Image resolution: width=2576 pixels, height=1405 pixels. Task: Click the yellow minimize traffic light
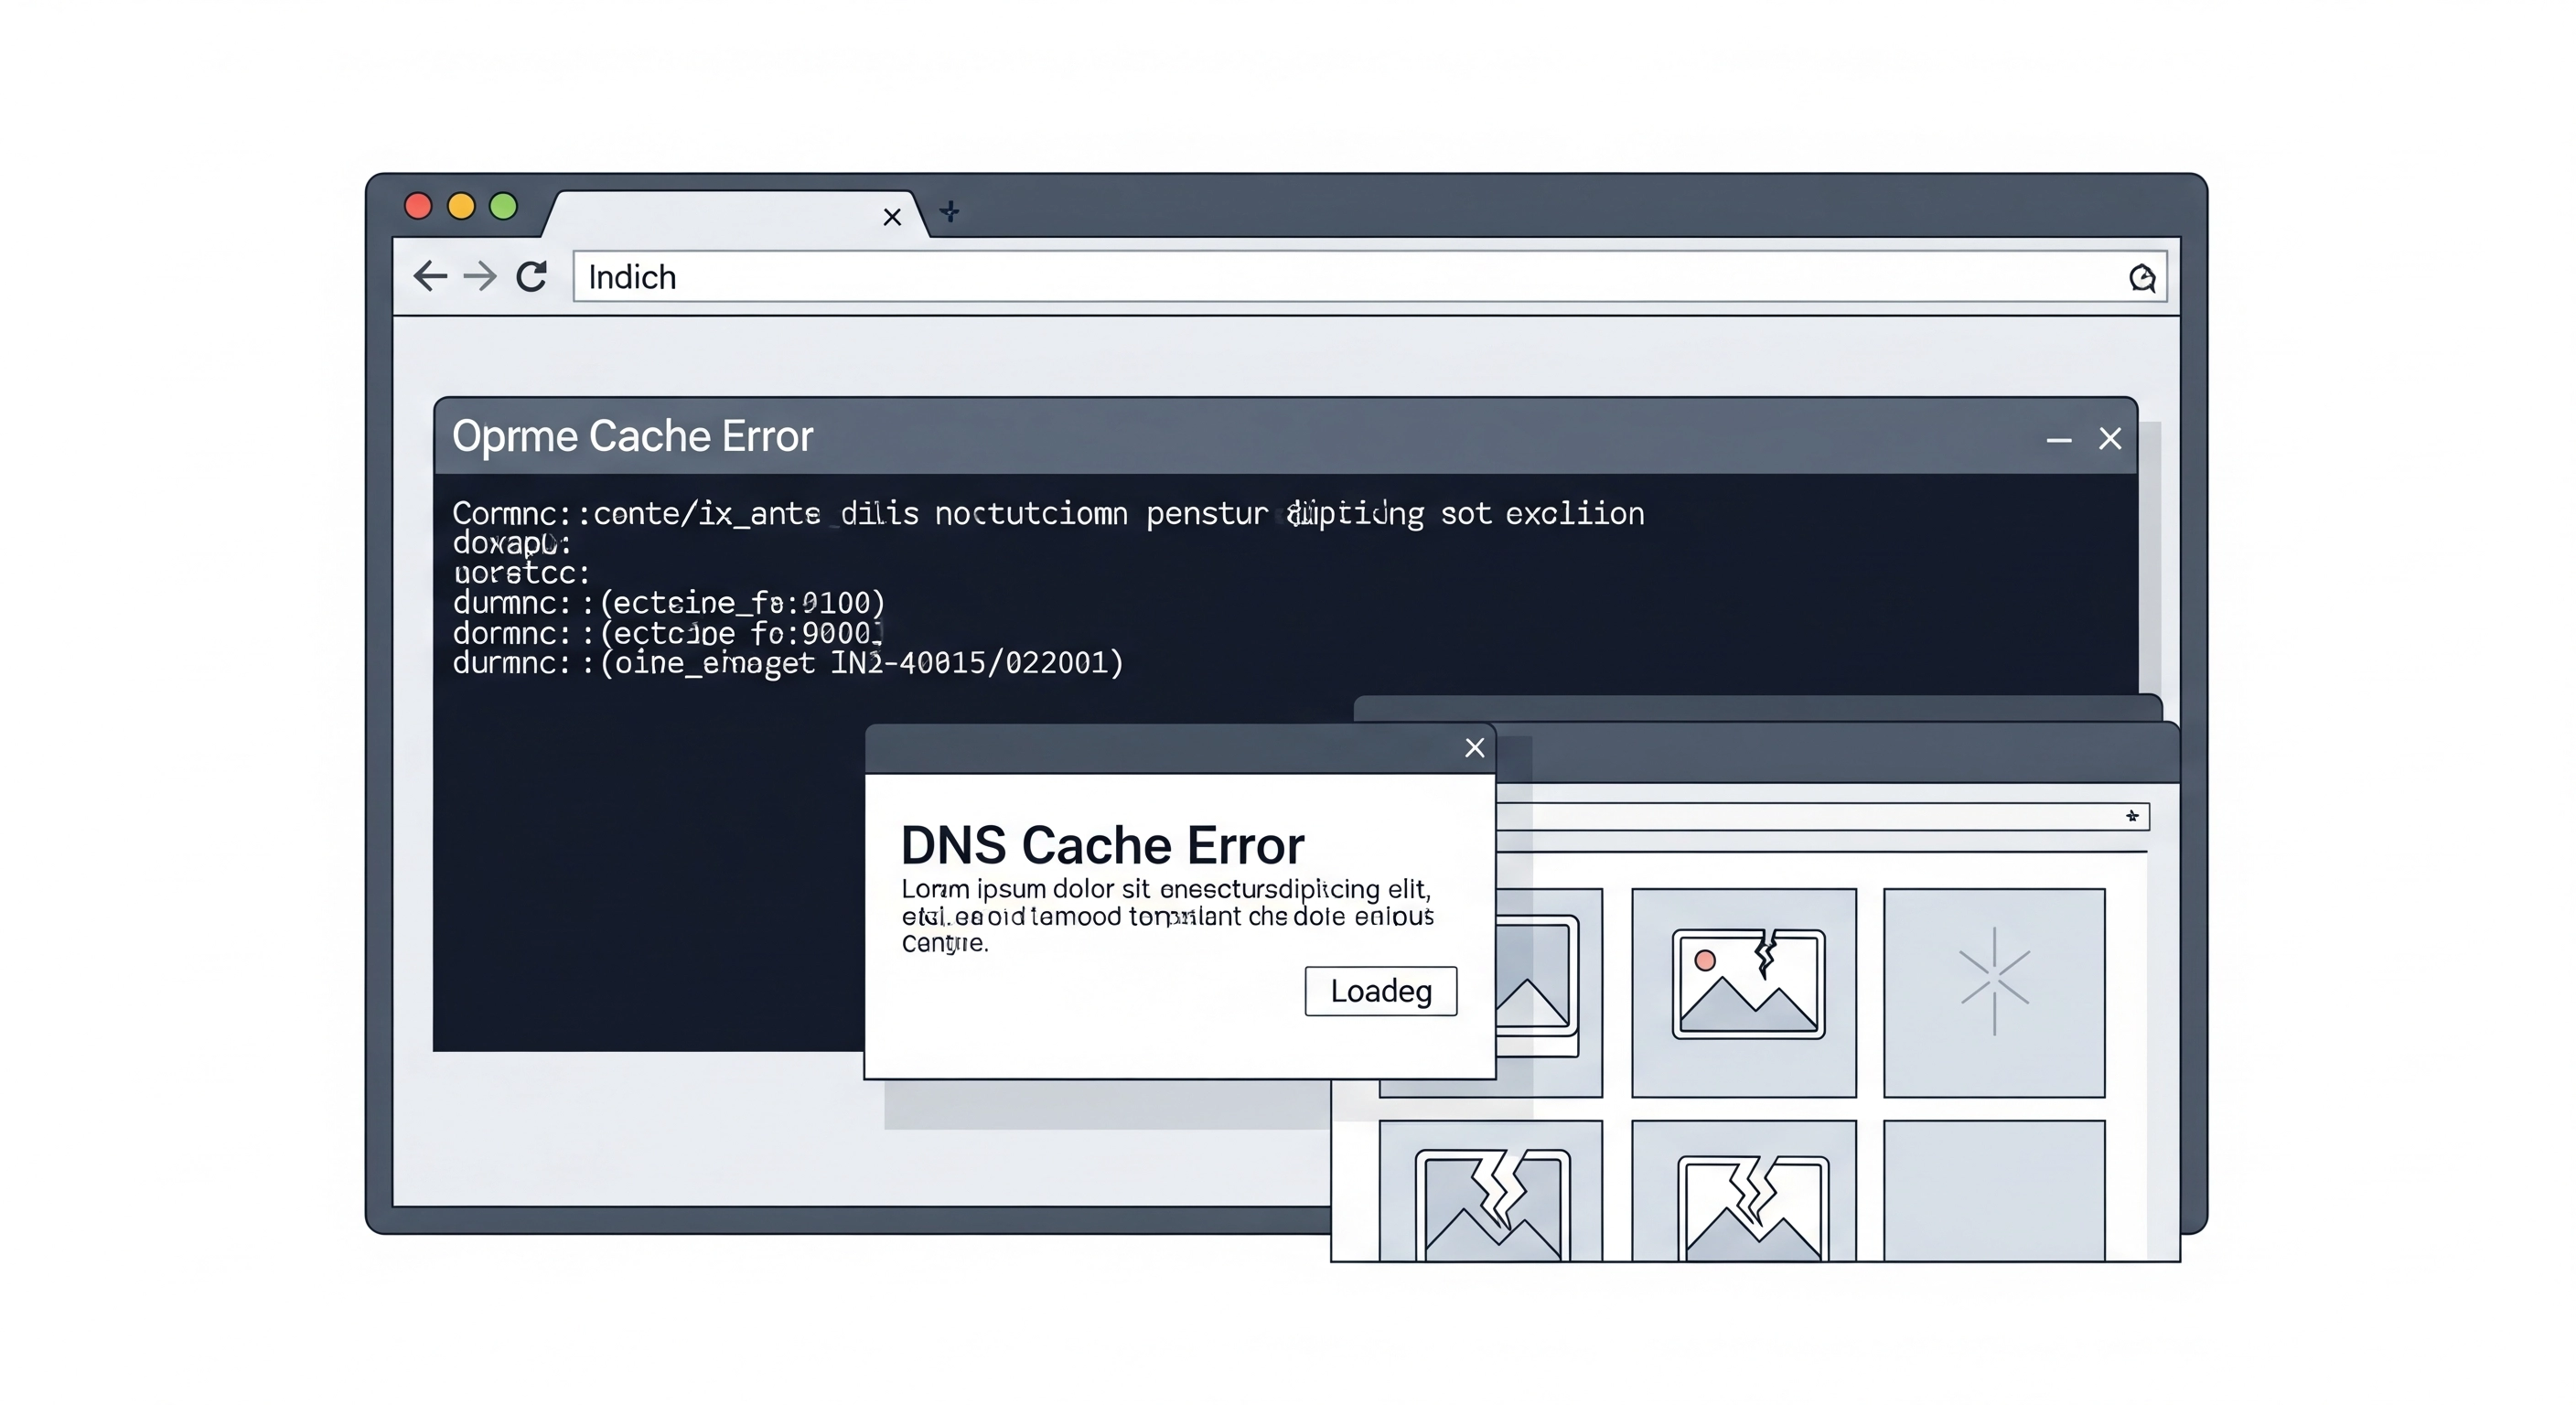point(461,206)
